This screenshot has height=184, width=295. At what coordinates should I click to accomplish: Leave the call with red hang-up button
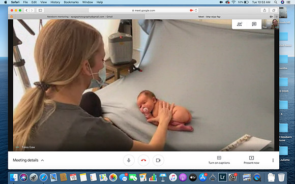(x=143, y=160)
